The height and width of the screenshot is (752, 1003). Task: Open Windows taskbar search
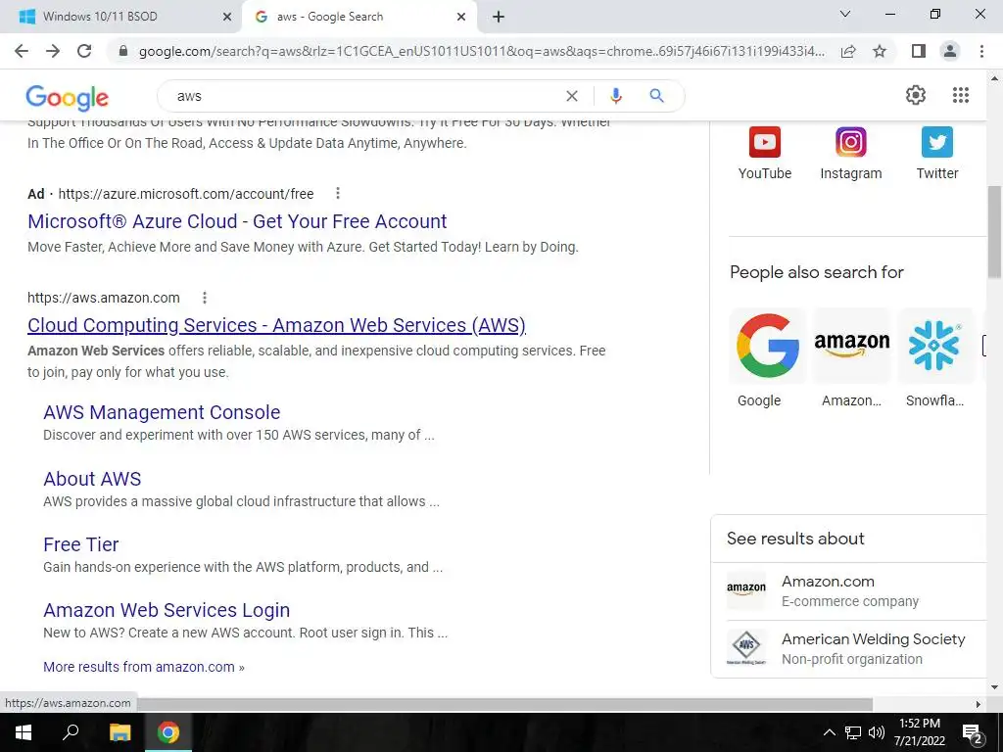[x=71, y=732]
